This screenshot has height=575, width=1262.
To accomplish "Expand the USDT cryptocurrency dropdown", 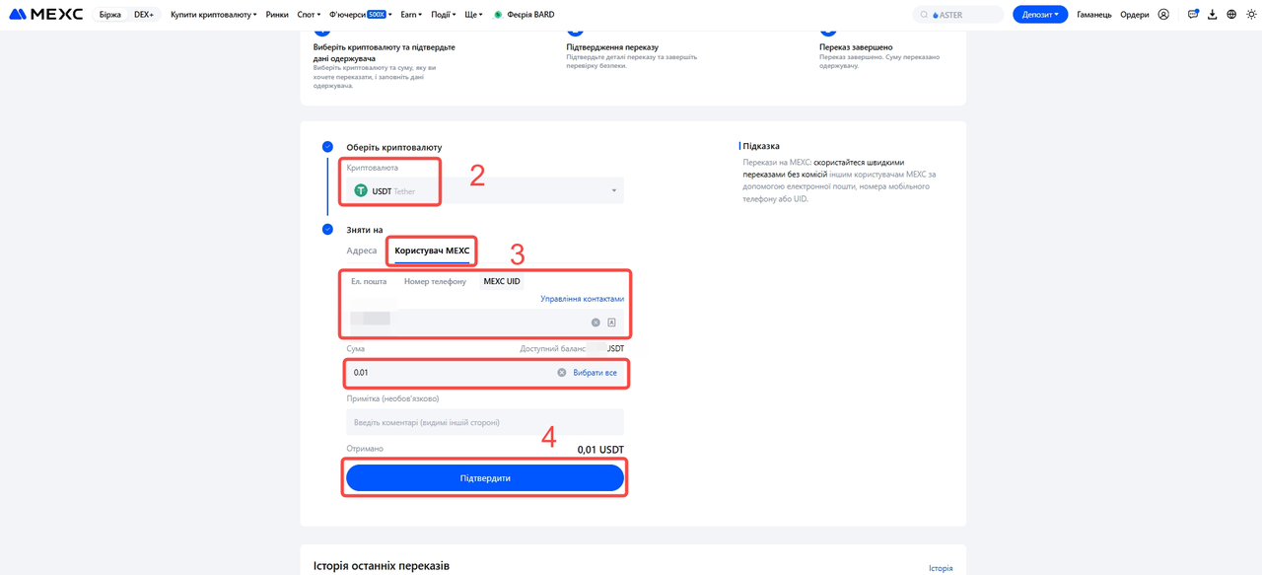I will click(x=613, y=191).
